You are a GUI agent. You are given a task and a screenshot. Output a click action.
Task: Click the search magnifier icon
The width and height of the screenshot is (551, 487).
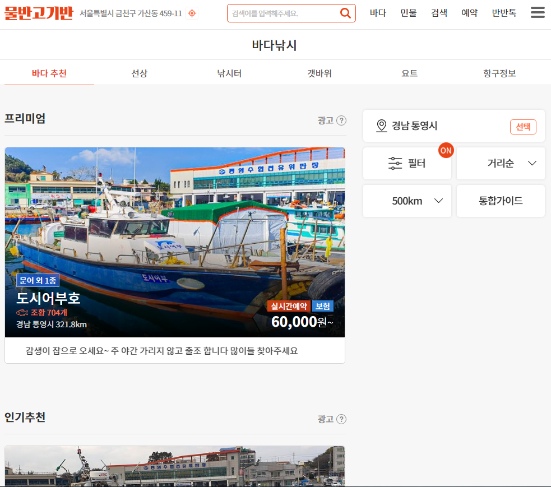click(x=345, y=13)
